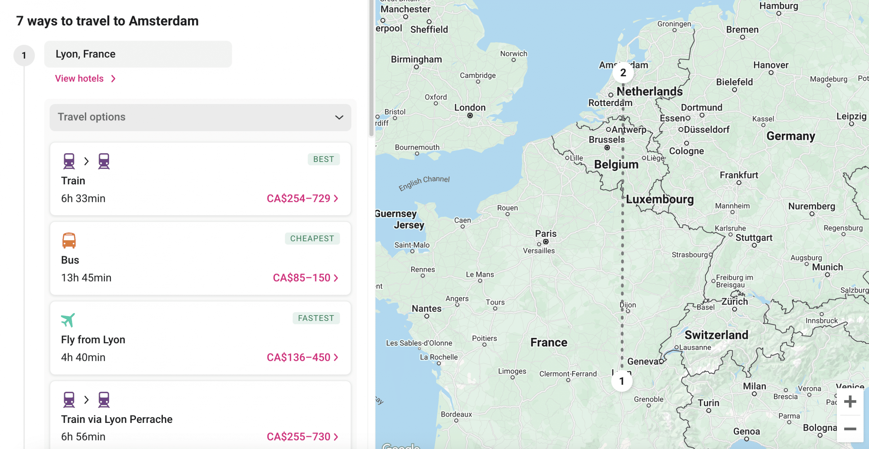Image resolution: width=869 pixels, height=449 pixels.
Task: Click the FASTEST badge label
Action: tap(316, 318)
